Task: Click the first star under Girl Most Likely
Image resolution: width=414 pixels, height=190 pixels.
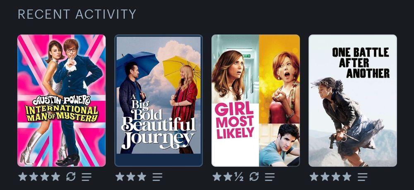Action: tap(217, 176)
